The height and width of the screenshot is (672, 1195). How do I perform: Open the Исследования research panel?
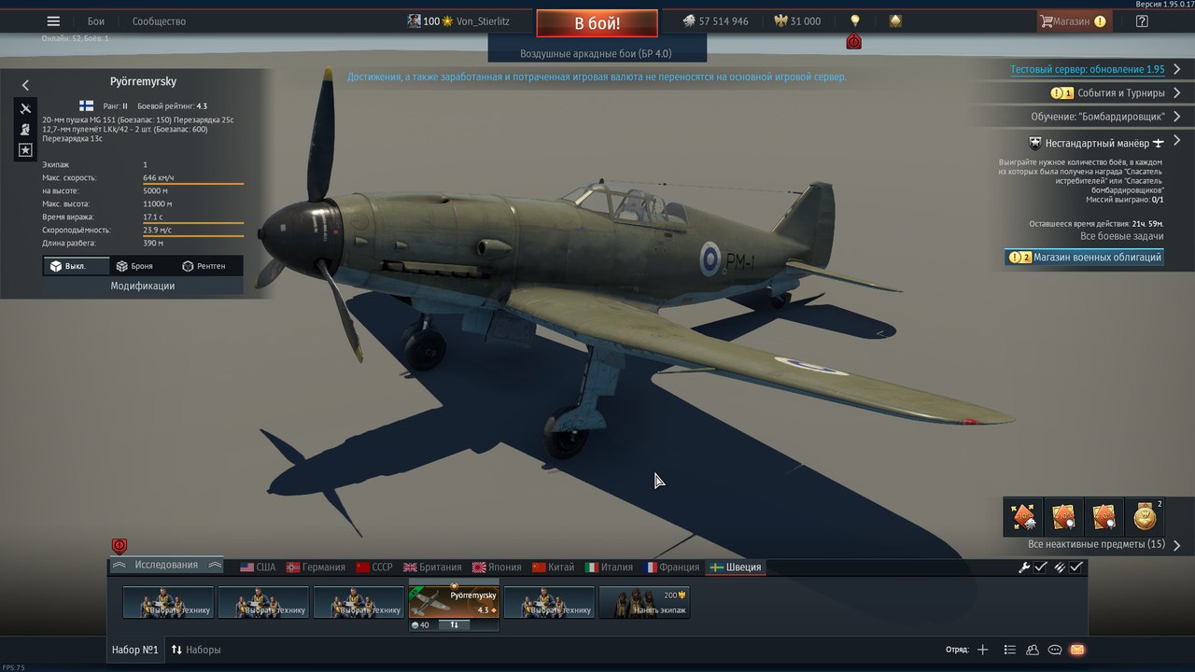click(166, 566)
